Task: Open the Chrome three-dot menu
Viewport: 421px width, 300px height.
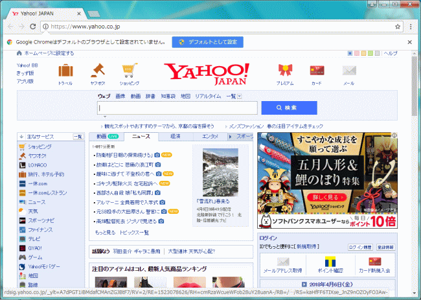Action: [411, 27]
